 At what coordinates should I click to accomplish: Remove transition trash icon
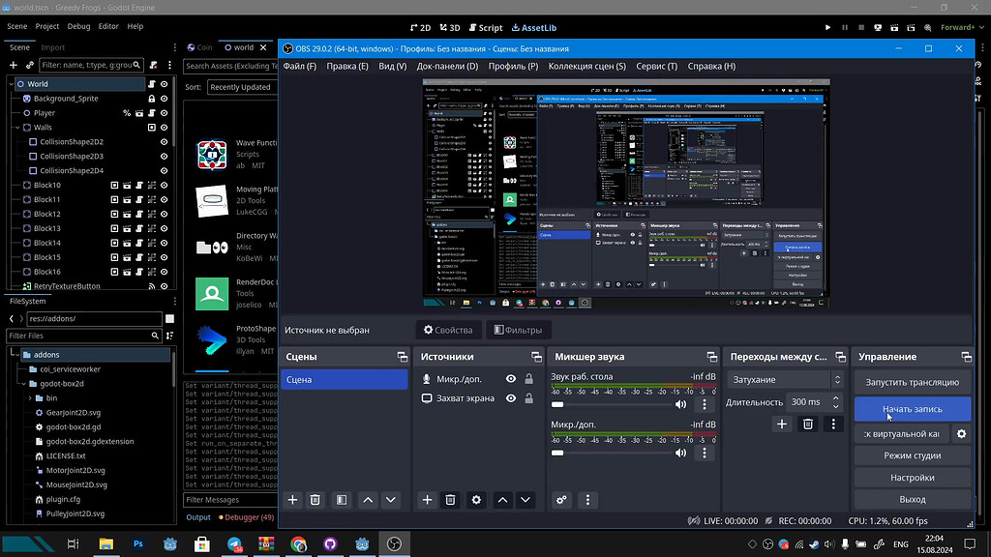(808, 424)
